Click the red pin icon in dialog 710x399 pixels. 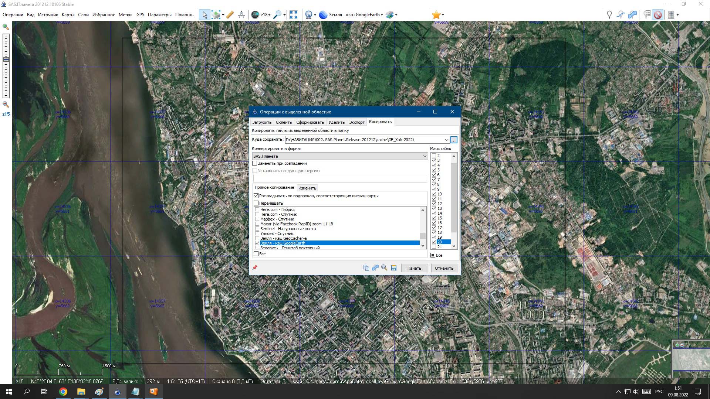point(255,268)
